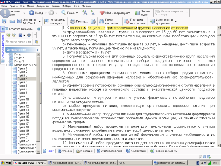Show more structure toolbar buttons chevron
Viewport: 221px width, 166px height.
tap(35, 34)
